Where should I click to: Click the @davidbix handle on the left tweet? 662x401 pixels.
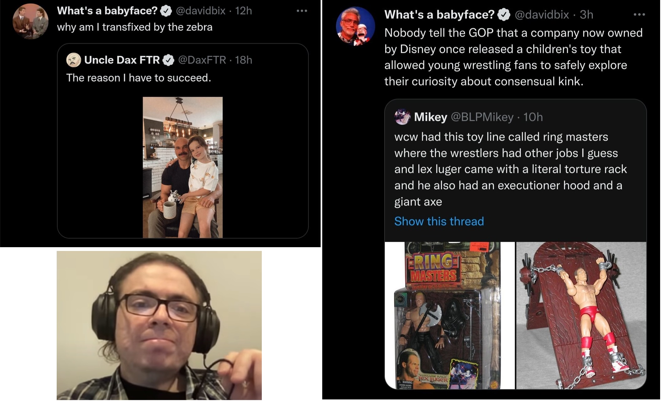(200, 11)
